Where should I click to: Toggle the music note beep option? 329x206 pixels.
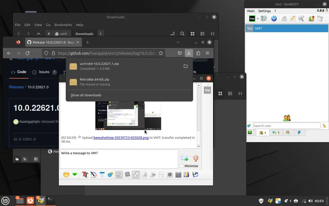click(136, 175)
